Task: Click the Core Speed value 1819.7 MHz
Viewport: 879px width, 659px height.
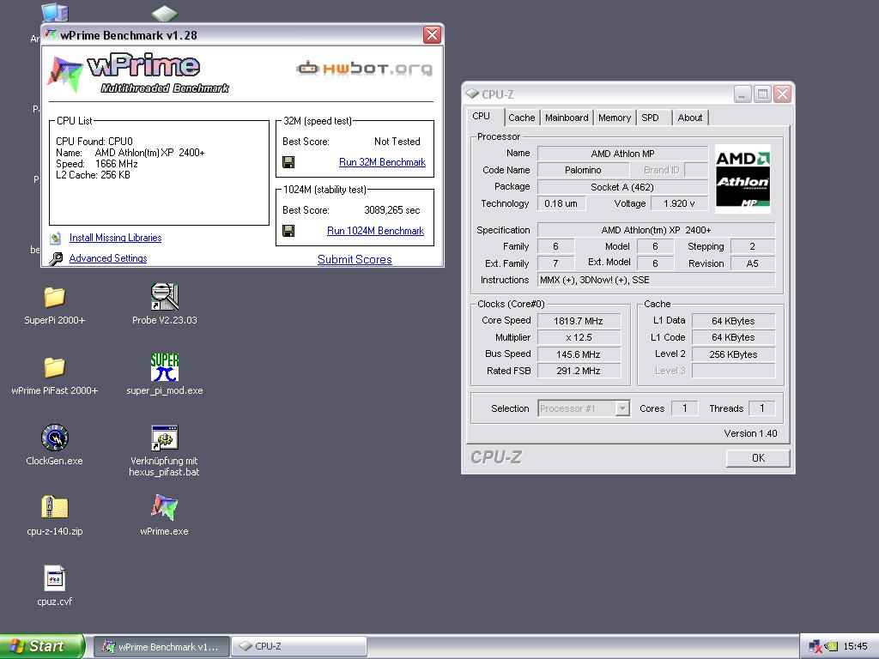Action: [x=579, y=321]
